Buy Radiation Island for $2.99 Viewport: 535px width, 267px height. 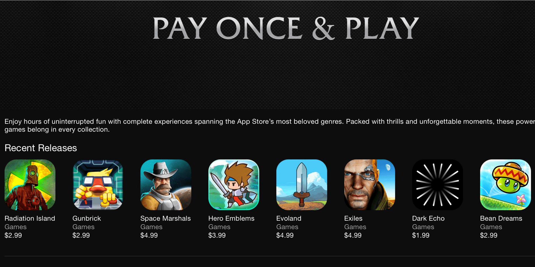pyautogui.click(x=13, y=235)
